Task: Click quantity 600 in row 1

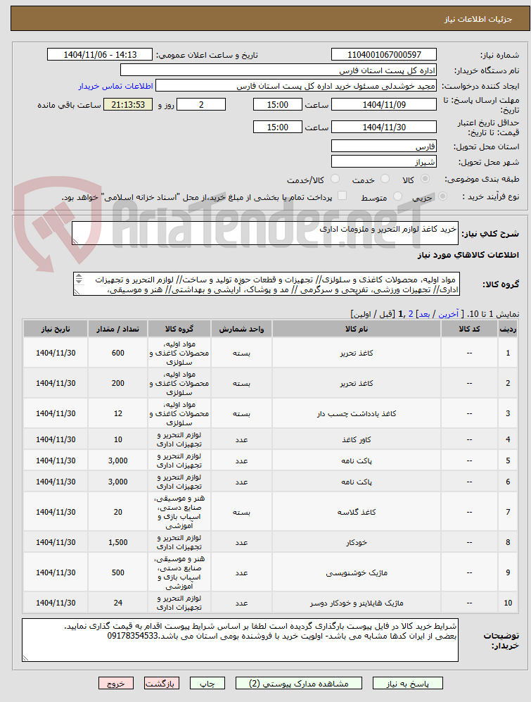Action: (x=118, y=353)
